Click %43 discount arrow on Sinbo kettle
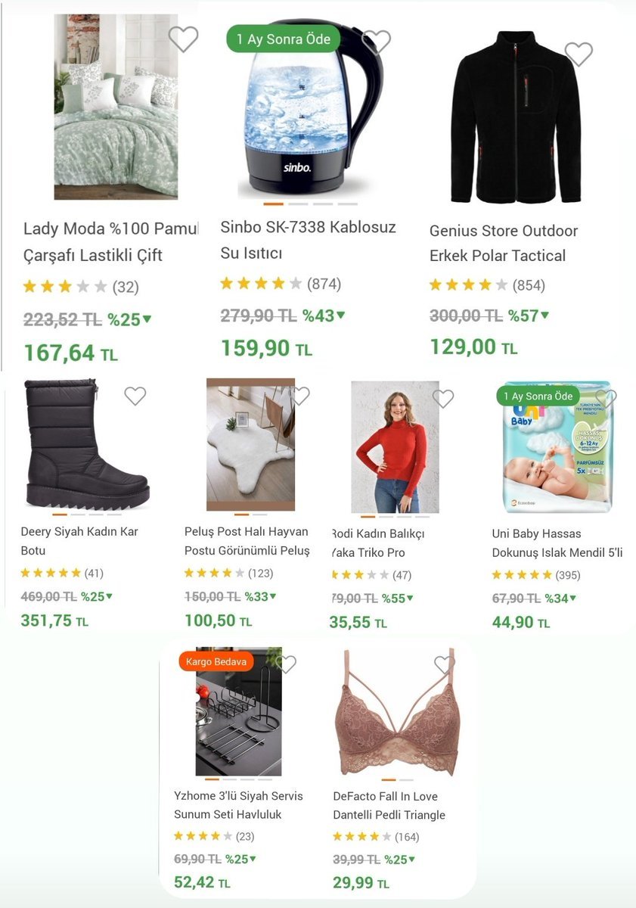This screenshot has height=908, width=636. click(341, 315)
